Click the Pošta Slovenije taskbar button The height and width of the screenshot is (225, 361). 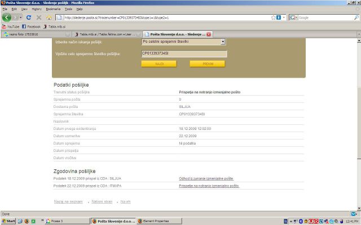[x=113, y=221]
